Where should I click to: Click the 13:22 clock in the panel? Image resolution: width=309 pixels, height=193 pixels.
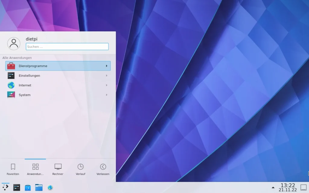pos(288,187)
